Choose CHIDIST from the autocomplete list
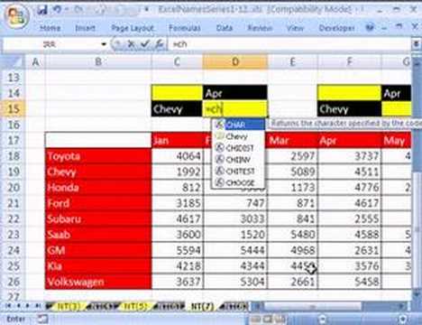This screenshot has width=422, height=325. point(239,148)
